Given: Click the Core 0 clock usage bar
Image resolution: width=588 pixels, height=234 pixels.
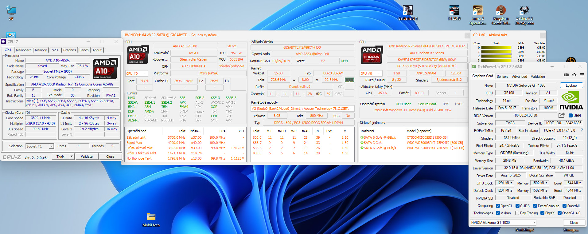Looking at the screenshot, I should tap(496, 48).
